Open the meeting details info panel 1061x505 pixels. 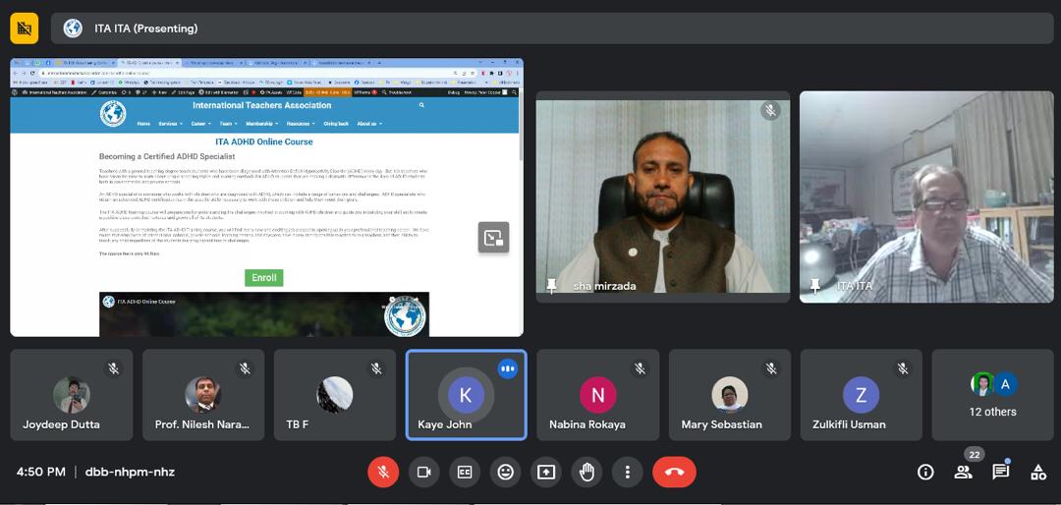(x=925, y=472)
